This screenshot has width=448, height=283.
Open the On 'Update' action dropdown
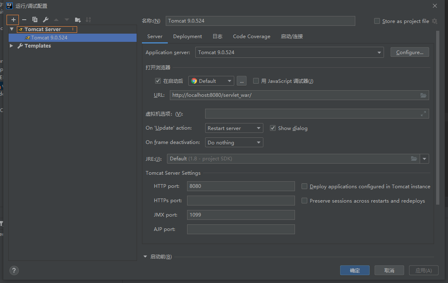(234, 128)
